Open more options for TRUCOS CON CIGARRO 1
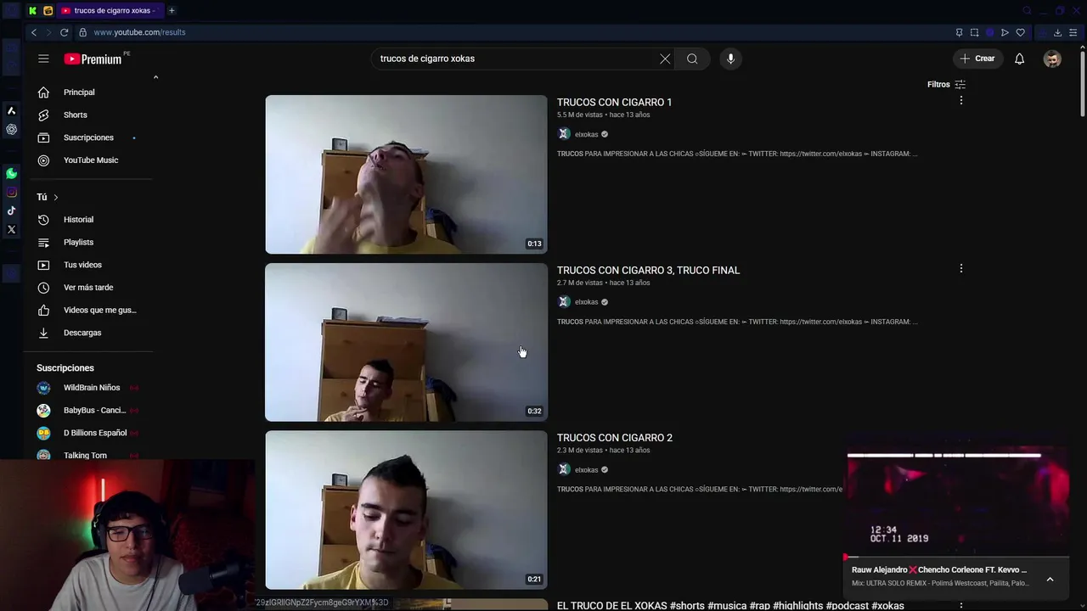The height and width of the screenshot is (611, 1087). [960, 100]
